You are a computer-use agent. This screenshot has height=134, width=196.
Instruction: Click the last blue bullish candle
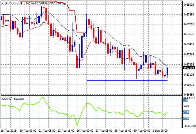click(167, 71)
